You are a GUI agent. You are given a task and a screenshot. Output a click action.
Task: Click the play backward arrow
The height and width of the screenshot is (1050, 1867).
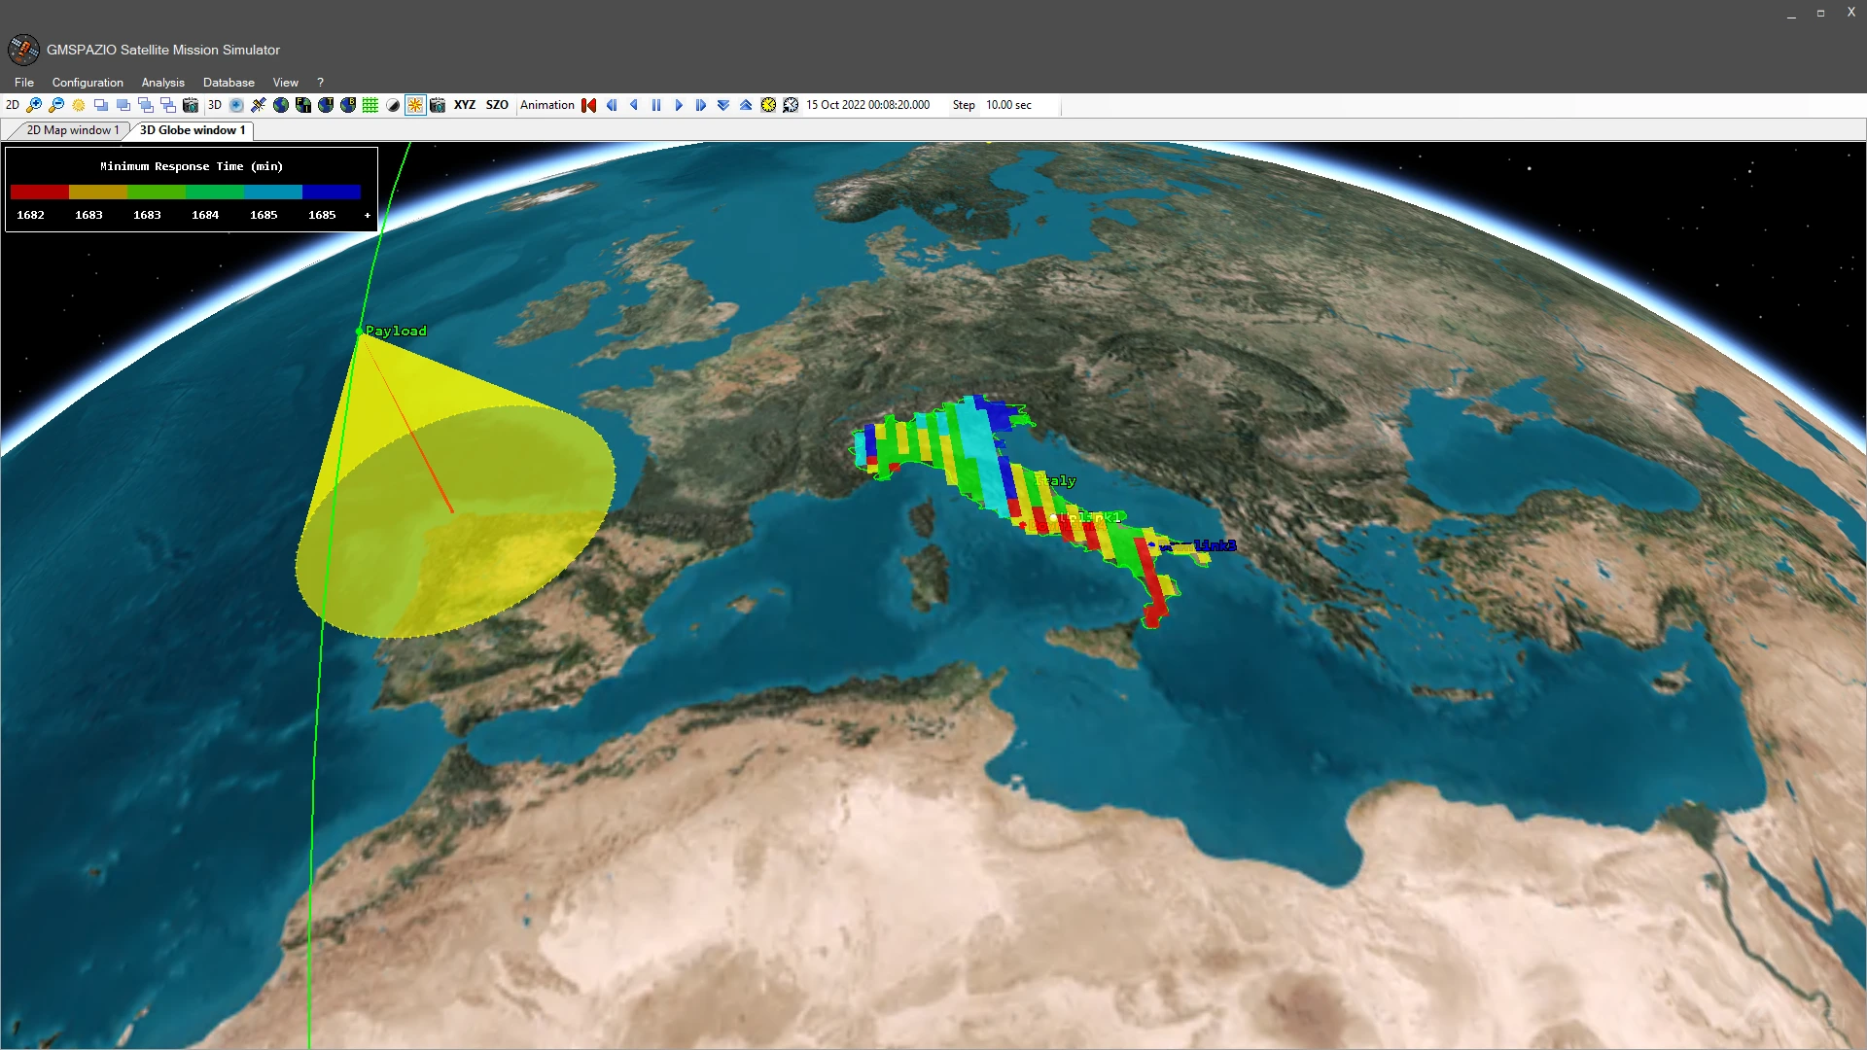(634, 105)
